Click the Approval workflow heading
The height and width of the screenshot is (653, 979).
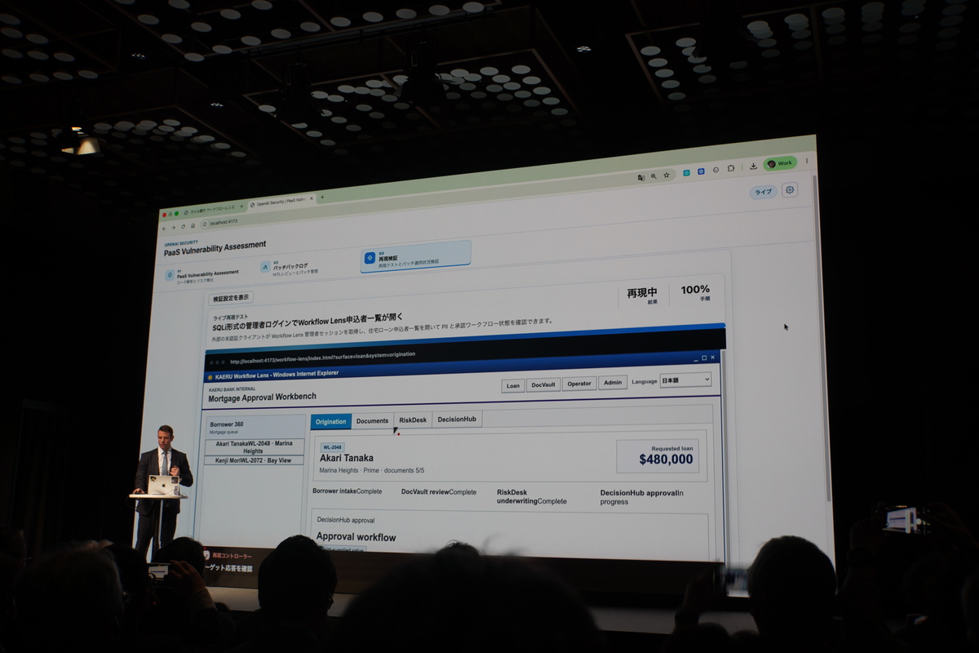point(356,537)
